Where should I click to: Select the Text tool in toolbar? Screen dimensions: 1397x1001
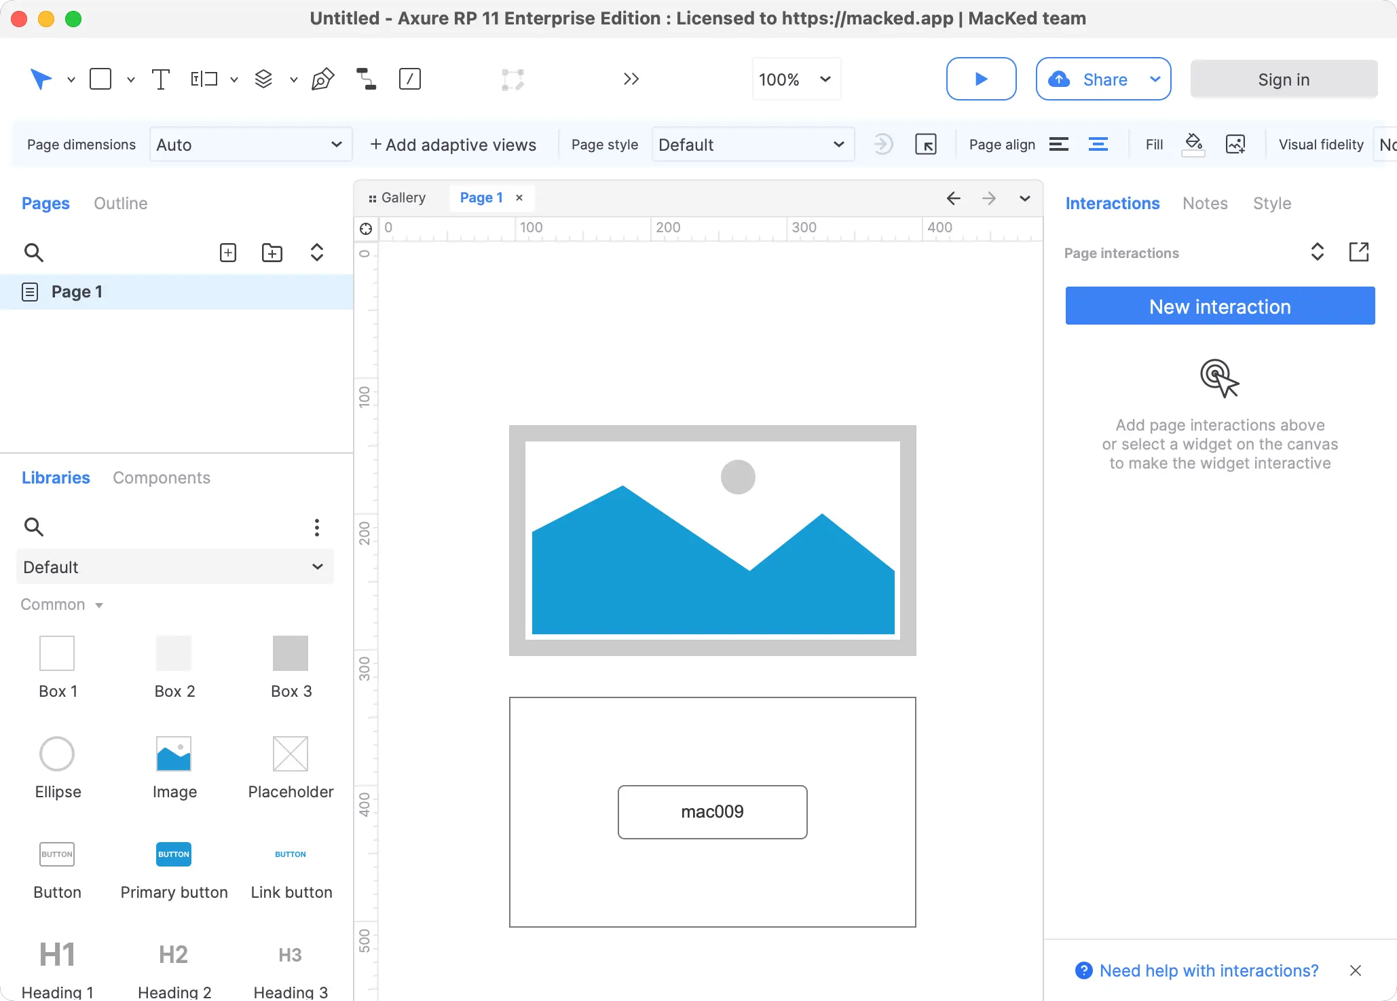coord(160,79)
